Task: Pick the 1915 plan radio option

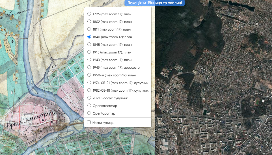Action: (89, 52)
